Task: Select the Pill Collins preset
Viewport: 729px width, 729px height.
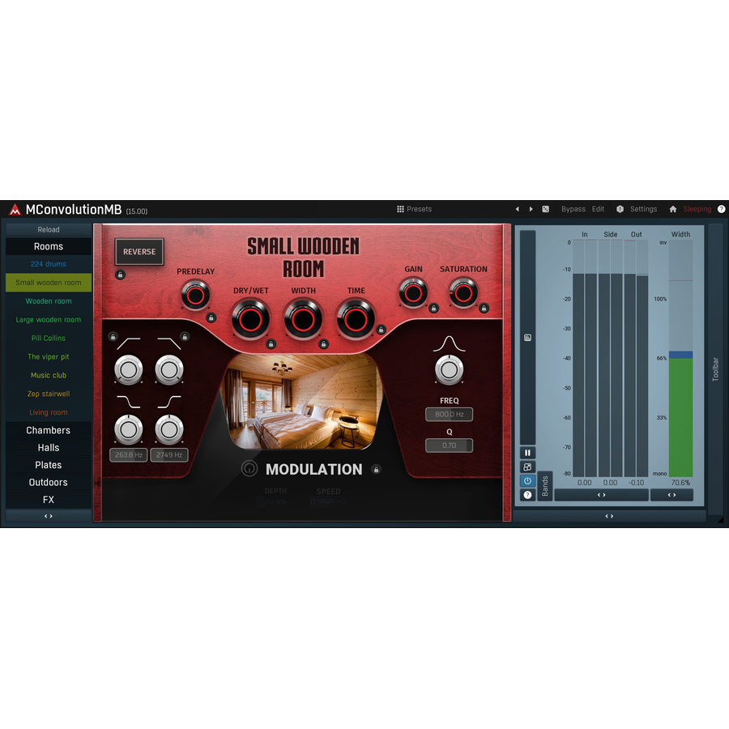Action: point(49,339)
